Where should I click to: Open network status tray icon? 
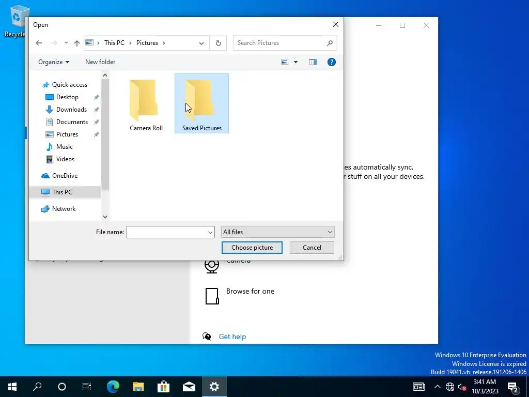pyautogui.click(x=450, y=387)
